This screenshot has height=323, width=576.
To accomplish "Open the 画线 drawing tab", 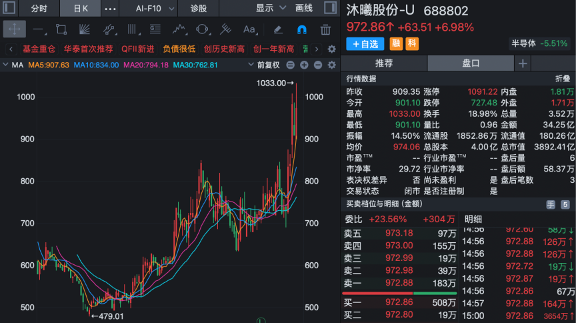I will coord(304,8).
